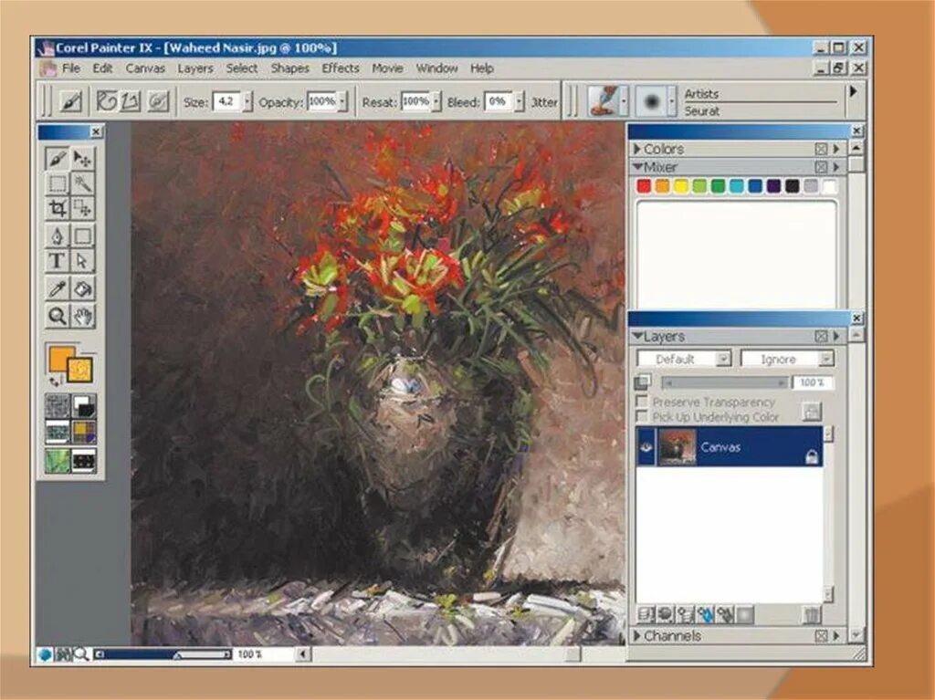Image resolution: width=935 pixels, height=700 pixels.
Task: Click Freehand Strokes icon in property bar
Action: pyautogui.click(x=107, y=101)
